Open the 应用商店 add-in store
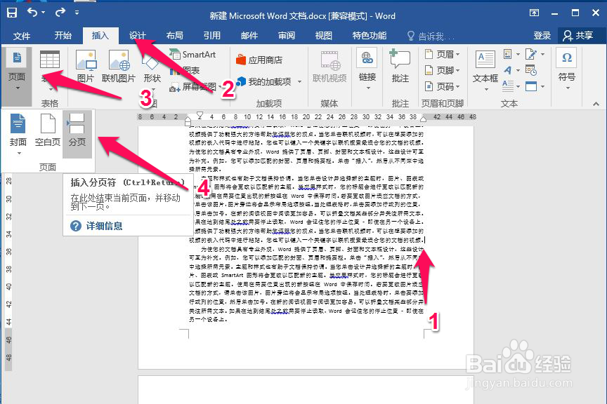This screenshot has width=607, height=404. coord(259,60)
